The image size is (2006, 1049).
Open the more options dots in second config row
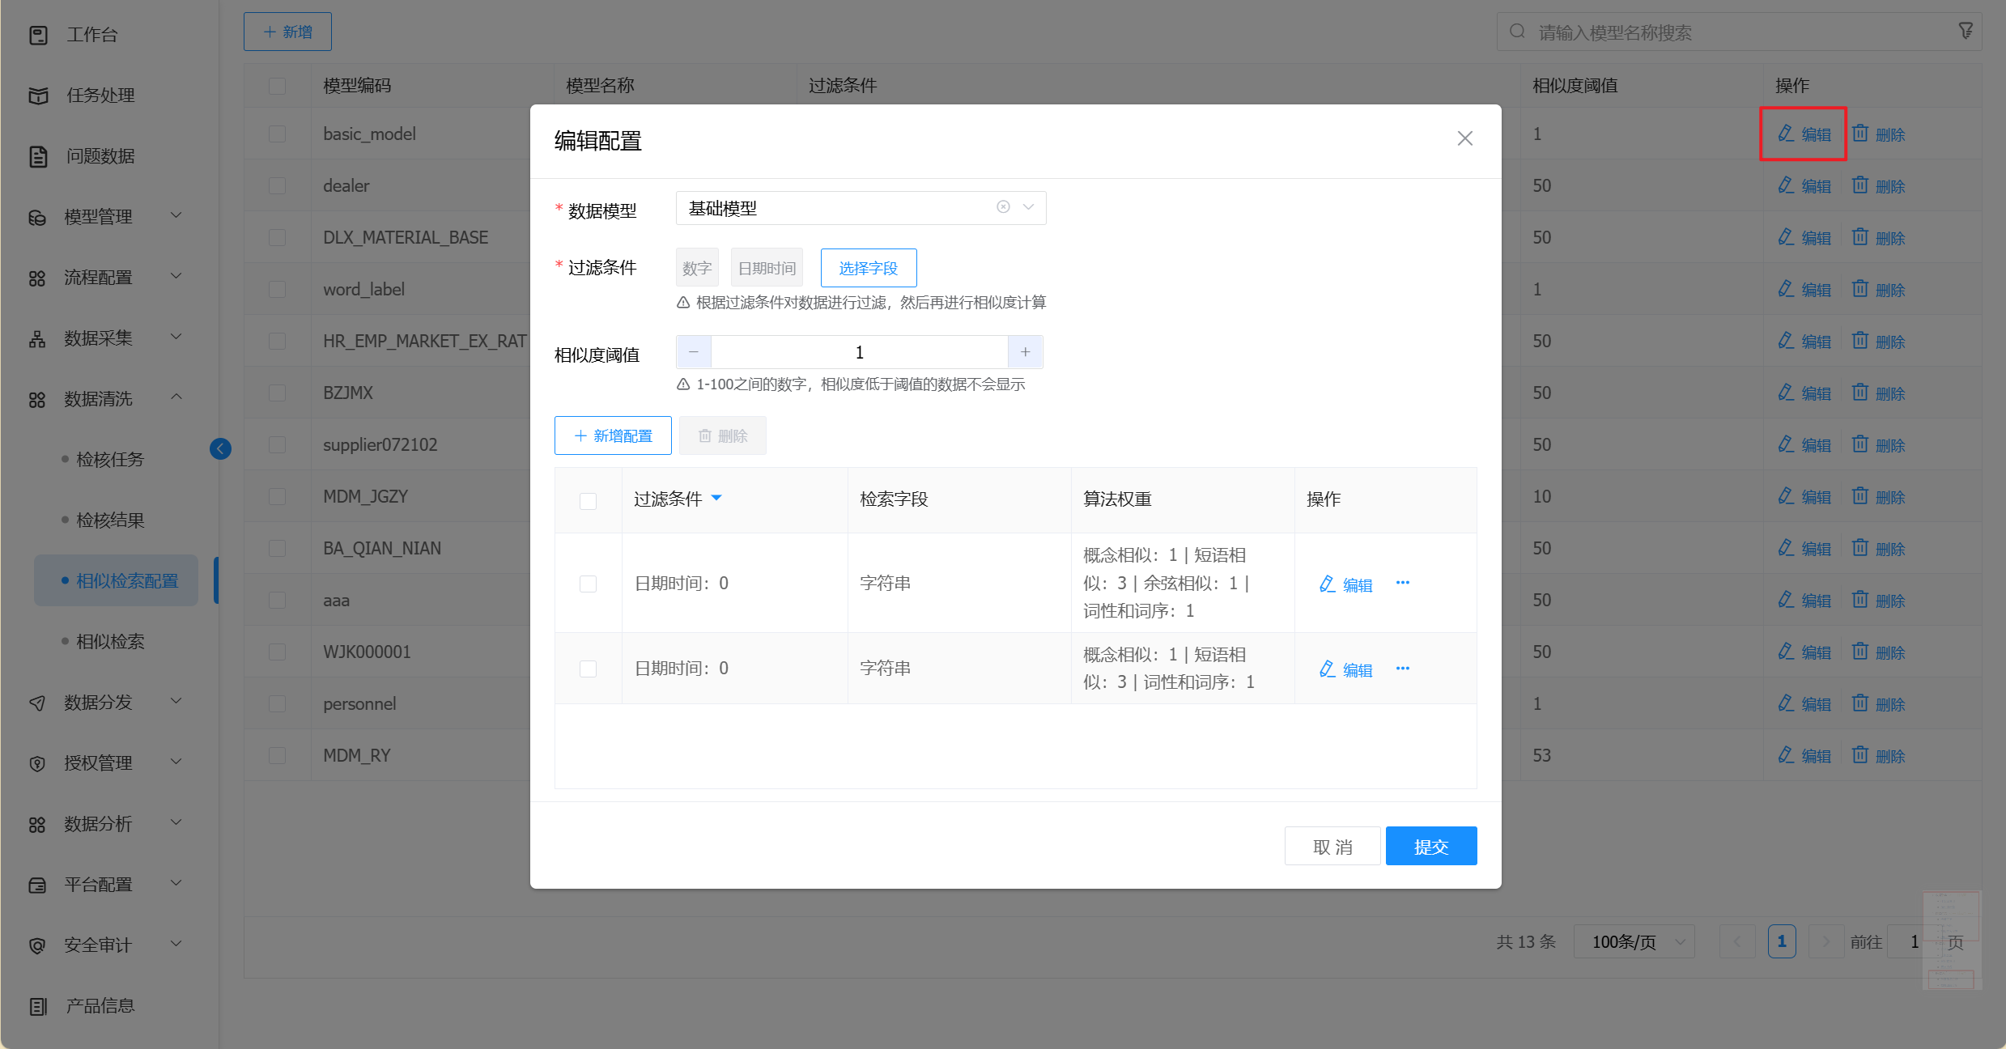pyautogui.click(x=1403, y=669)
